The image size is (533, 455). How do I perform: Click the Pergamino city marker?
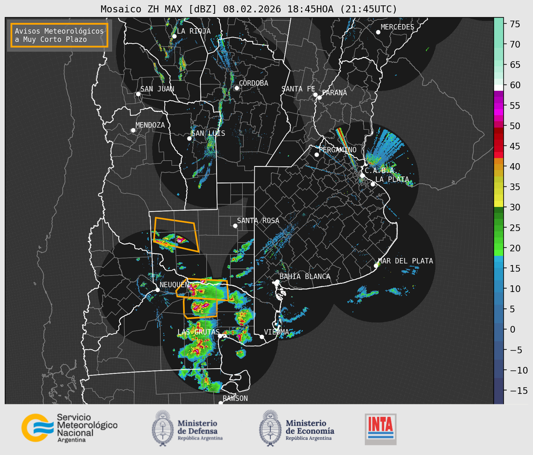(x=317, y=155)
